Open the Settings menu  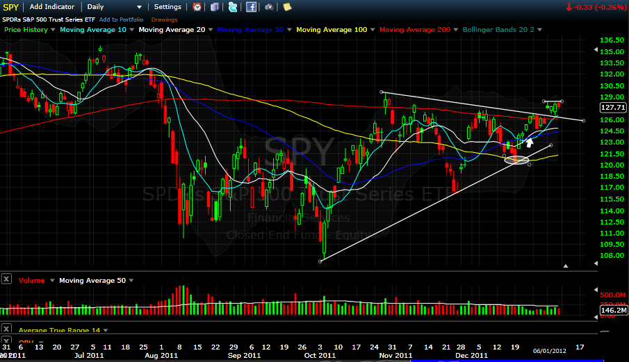[168, 7]
